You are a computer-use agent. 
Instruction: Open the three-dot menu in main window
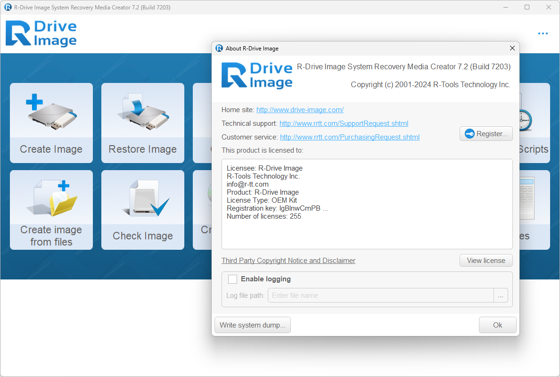tap(543, 33)
